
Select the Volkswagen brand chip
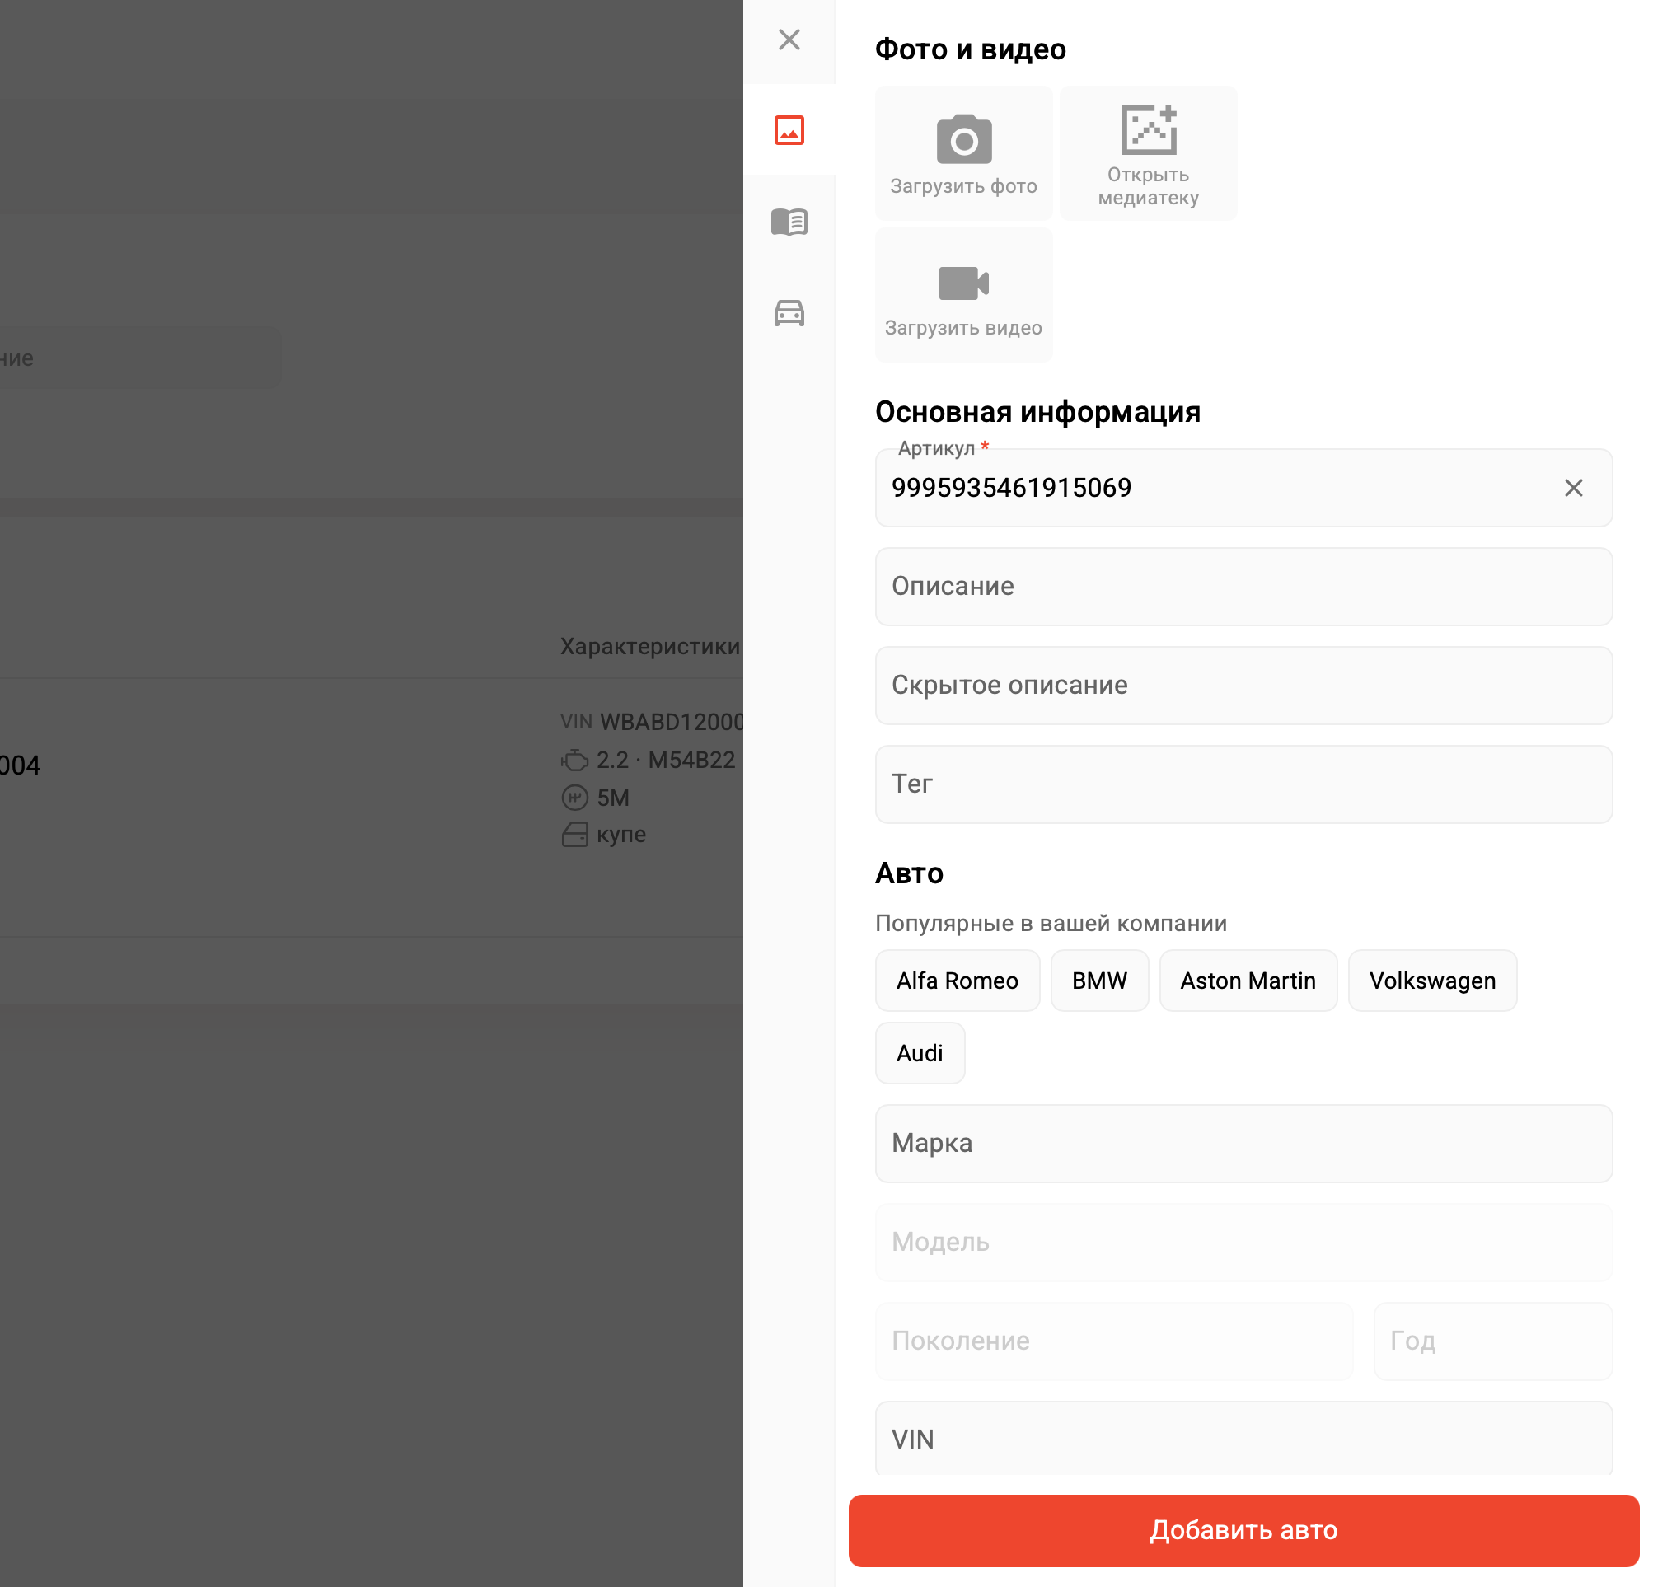[1431, 981]
